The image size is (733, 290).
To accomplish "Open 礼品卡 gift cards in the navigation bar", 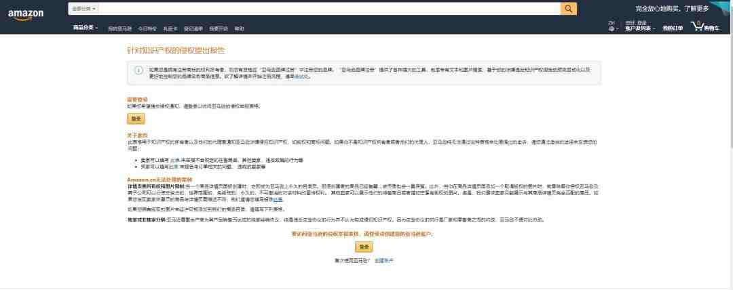I will (x=170, y=28).
